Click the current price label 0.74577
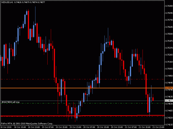Screen dimensions: 173x129 (x=169, y=100)
